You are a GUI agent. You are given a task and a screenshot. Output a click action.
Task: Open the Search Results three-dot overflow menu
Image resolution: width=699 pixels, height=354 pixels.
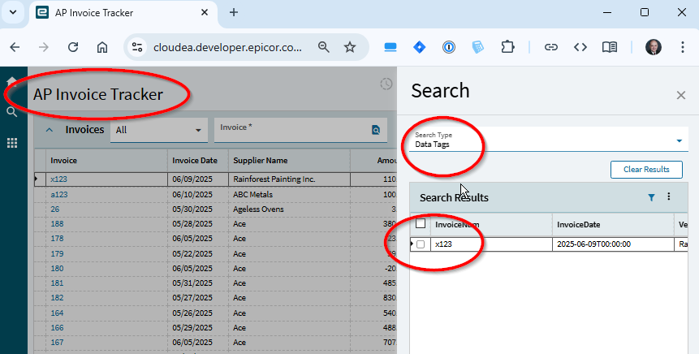point(669,197)
